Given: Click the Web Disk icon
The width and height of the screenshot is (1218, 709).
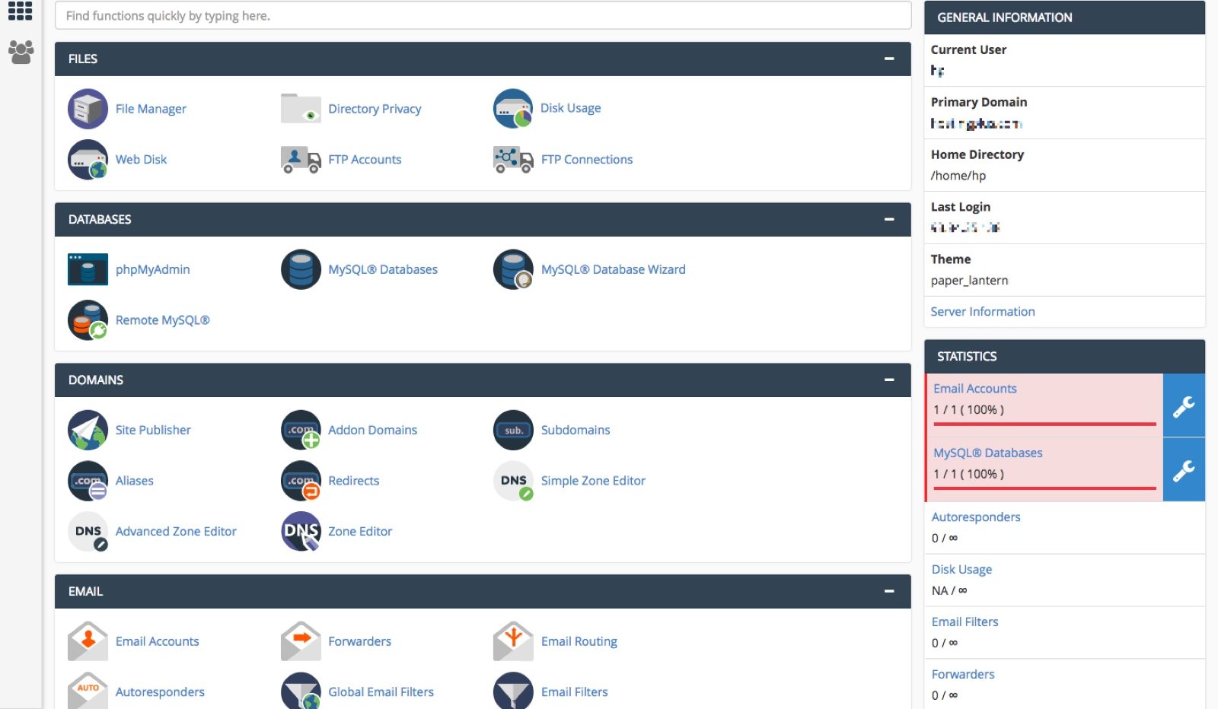Looking at the screenshot, I should (88, 160).
